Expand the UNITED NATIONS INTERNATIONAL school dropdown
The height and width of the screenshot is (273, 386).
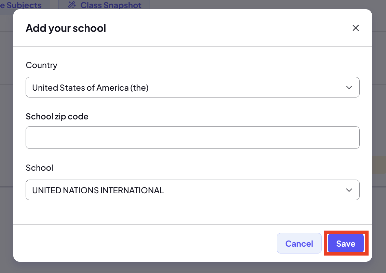tap(193, 190)
